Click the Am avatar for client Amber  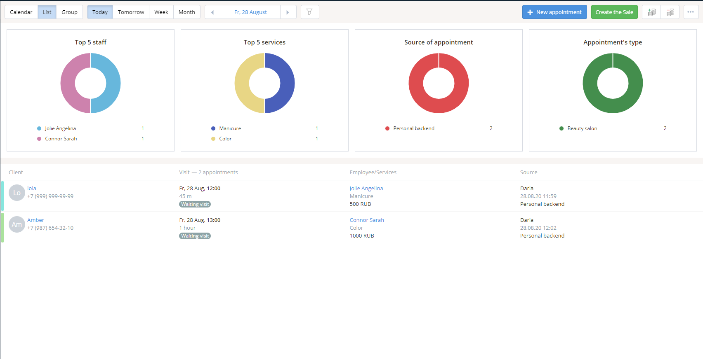click(17, 224)
